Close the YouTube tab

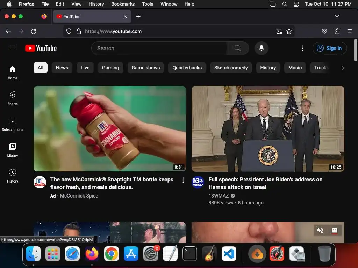[125, 16]
